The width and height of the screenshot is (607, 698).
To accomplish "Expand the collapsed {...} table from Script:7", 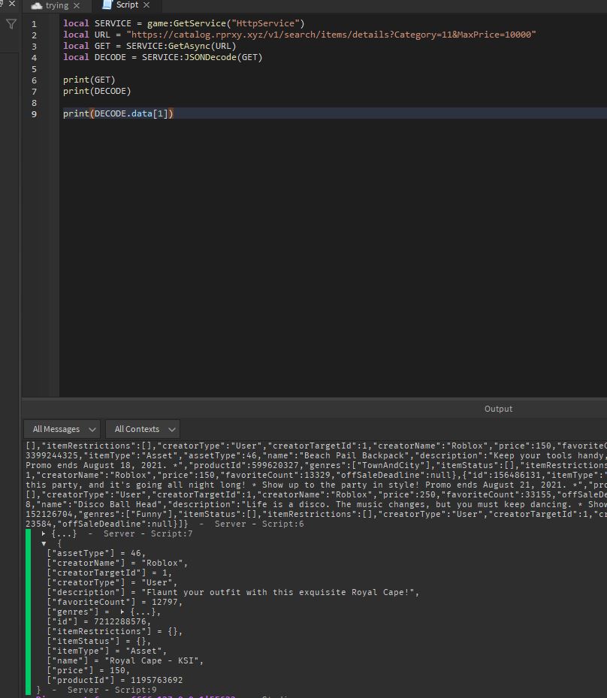I will tap(44, 533).
